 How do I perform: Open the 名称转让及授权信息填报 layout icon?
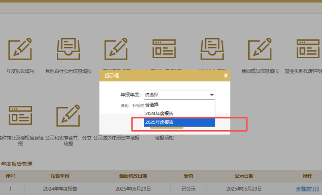pos(21,115)
